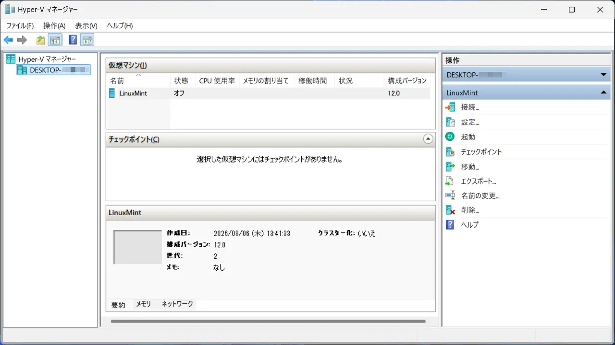Click the 操作 pane title
The width and height of the screenshot is (615, 345).
(x=453, y=60)
